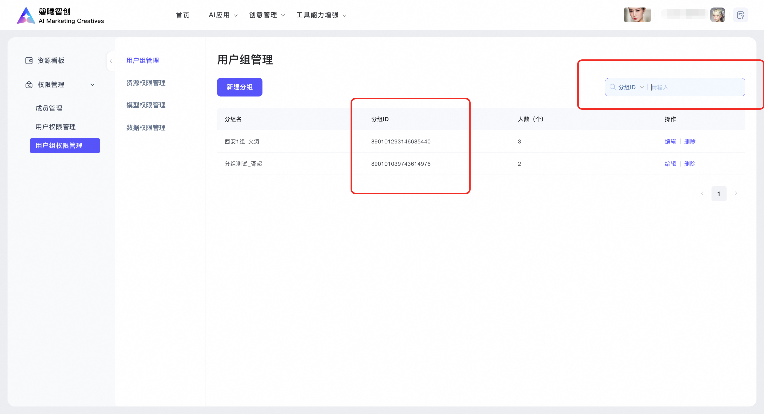Click the 人数（个）column header
This screenshot has height=414, width=764.
(x=531, y=119)
